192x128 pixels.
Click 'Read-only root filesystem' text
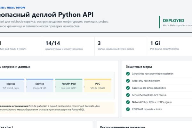[146, 81]
